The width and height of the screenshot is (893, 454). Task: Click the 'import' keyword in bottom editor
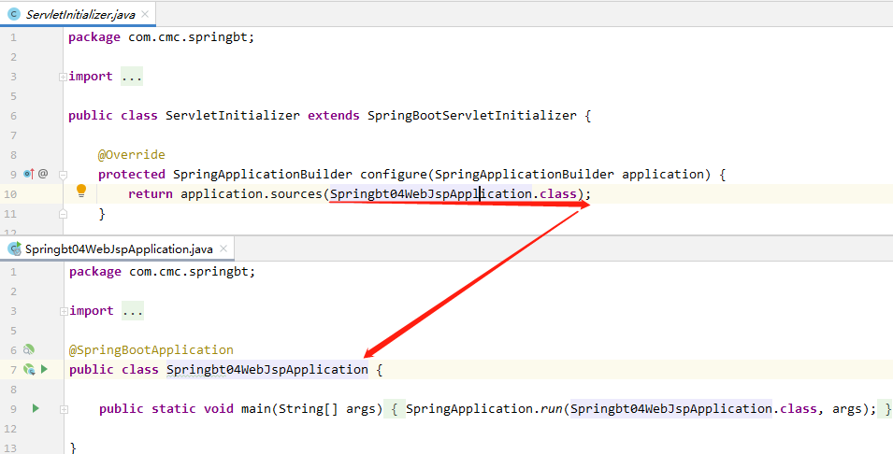click(x=92, y=311)
